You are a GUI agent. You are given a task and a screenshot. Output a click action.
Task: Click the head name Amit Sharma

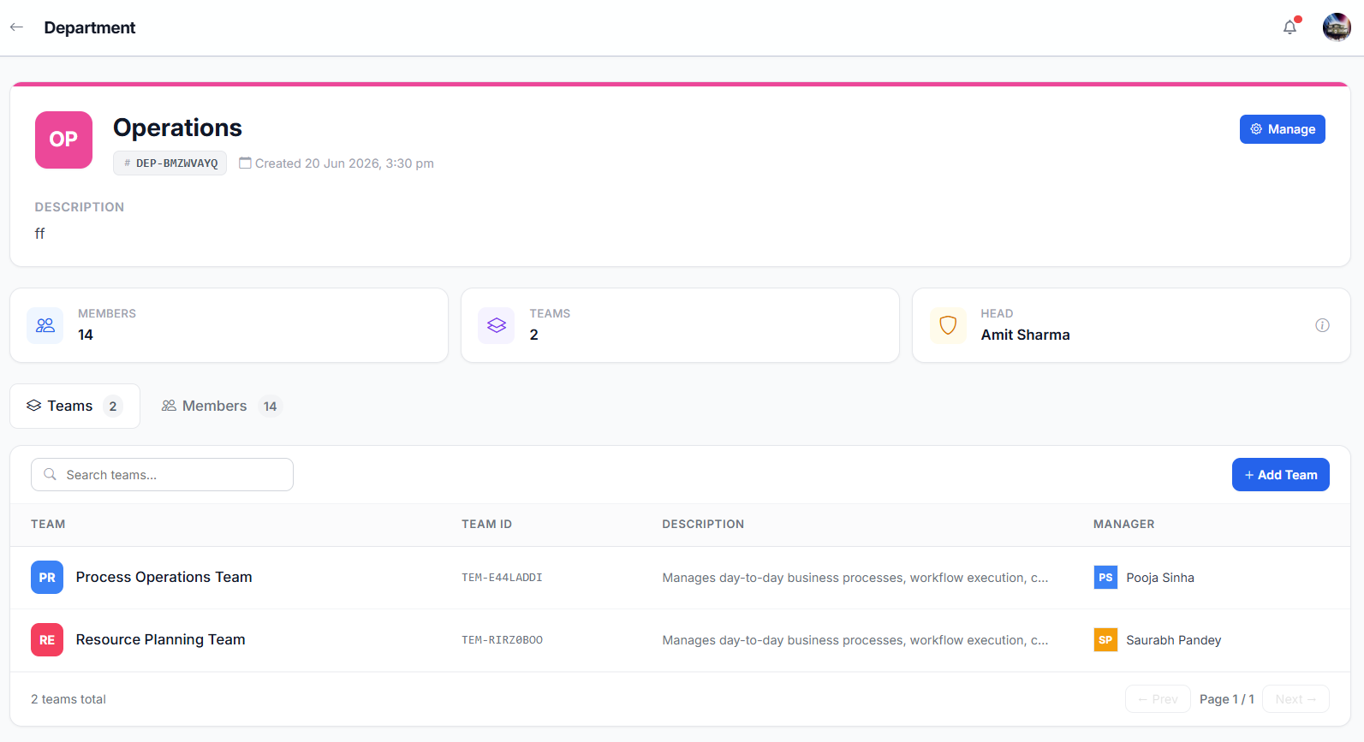point(1026,335)
